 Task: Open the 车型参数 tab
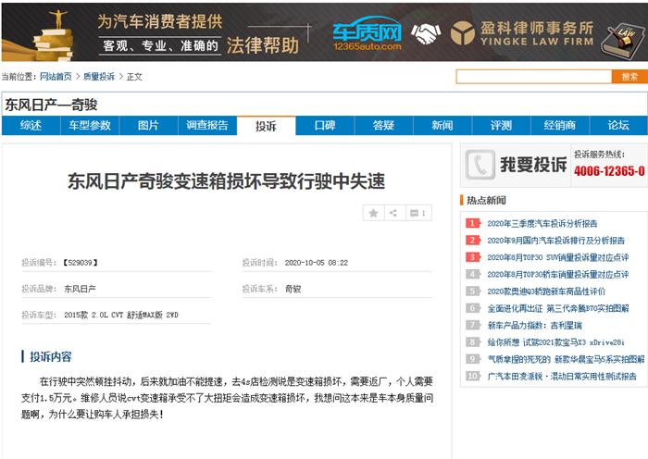pos(90,126)
